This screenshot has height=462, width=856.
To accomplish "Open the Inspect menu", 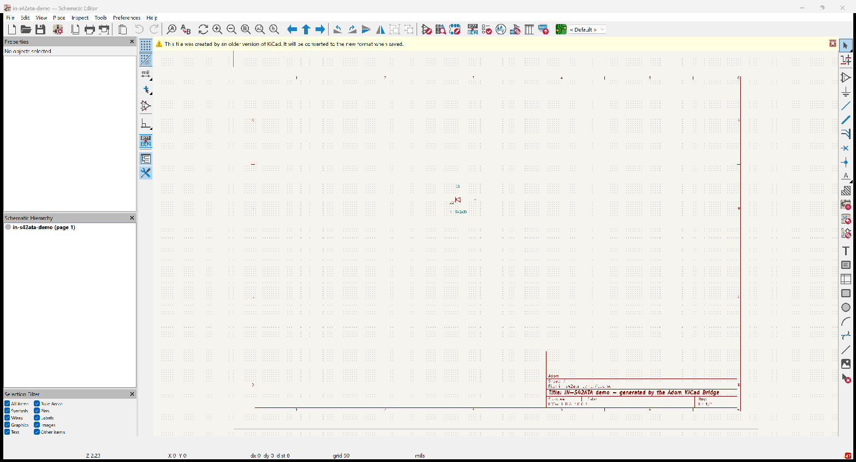I will coord(80,17).
